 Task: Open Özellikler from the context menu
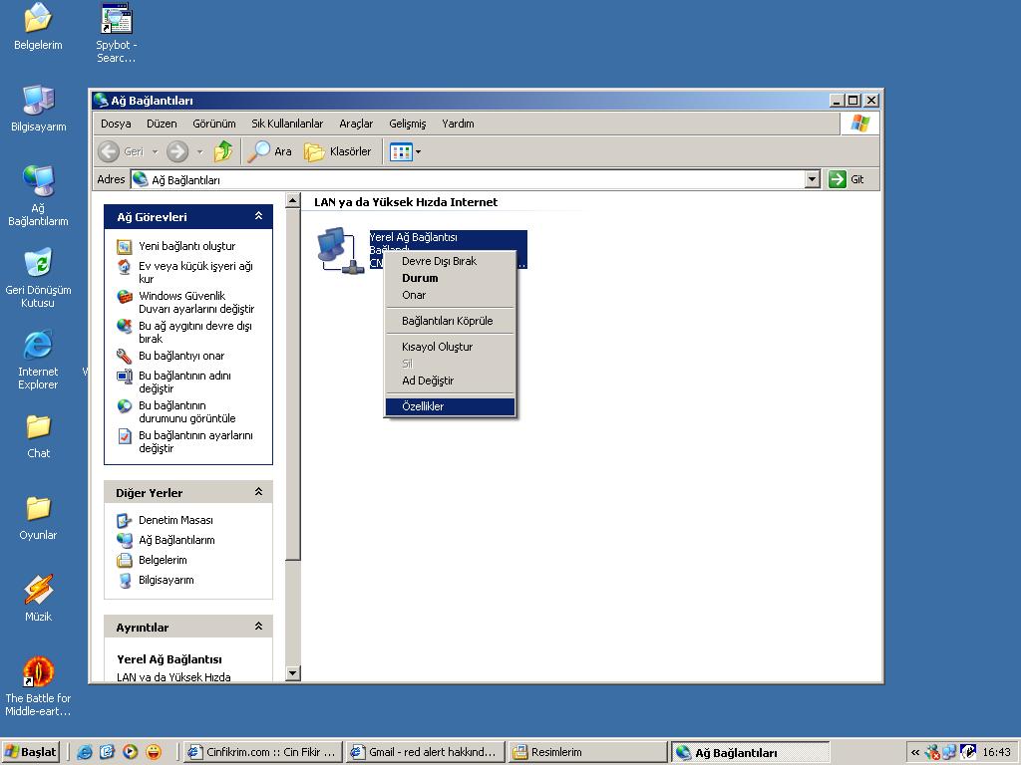(450, 406)
